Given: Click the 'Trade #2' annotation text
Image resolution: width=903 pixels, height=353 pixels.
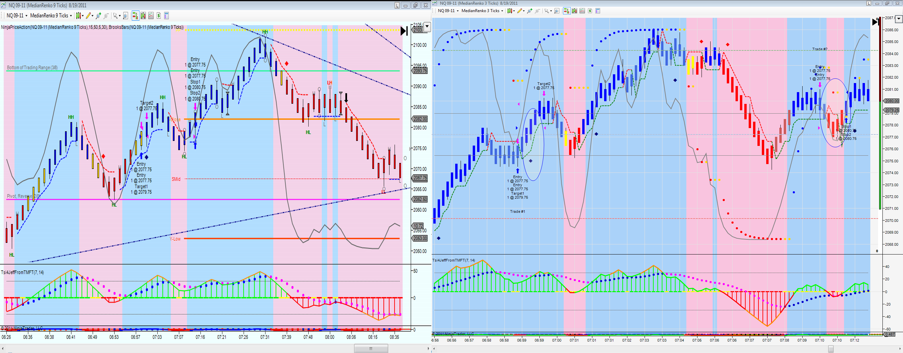Looking at the screenshot, I should tap(820, 49).
